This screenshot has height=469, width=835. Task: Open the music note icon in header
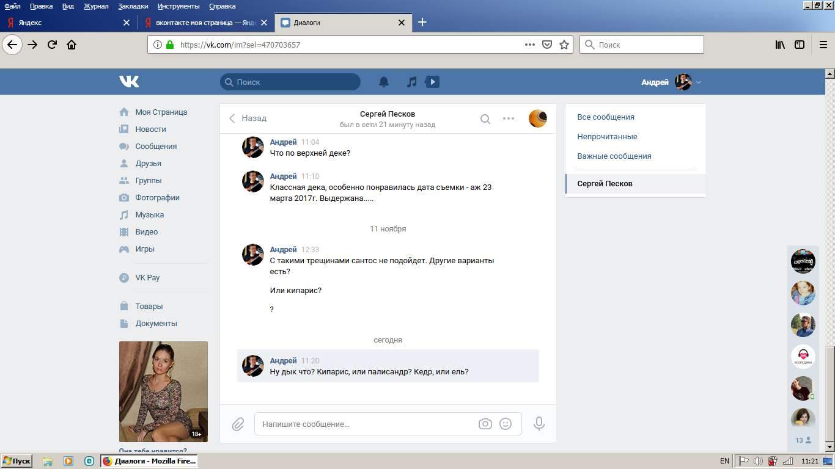(x=412, y=82)
